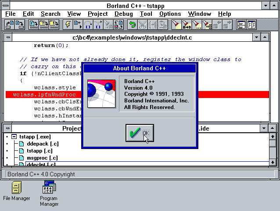
Task: Open the File Manager desktop icon
Action: point(16,188)
